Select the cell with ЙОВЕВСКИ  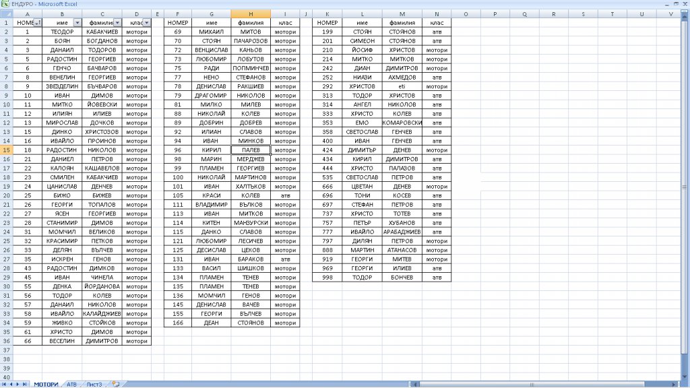pos(102,104)
